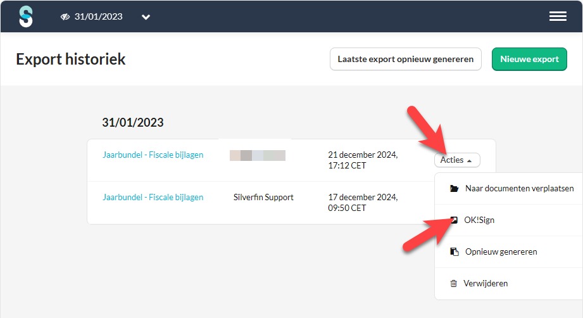Click the 17 december 2024, 09:50 CET timestamp
The width and height of the screenshot is (583, 318).
click(363, 202)
